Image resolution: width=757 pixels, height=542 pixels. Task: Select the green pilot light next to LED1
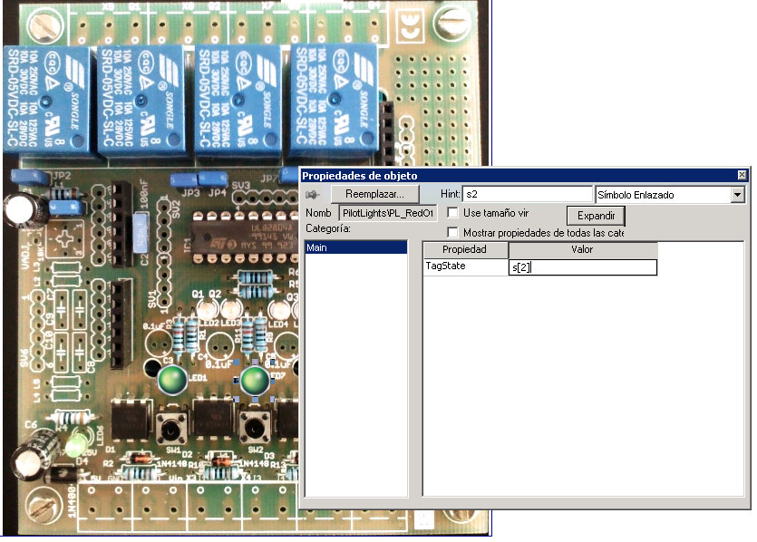pos(172,380)
